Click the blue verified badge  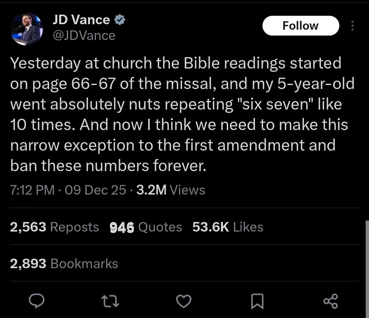pos(120,19)
